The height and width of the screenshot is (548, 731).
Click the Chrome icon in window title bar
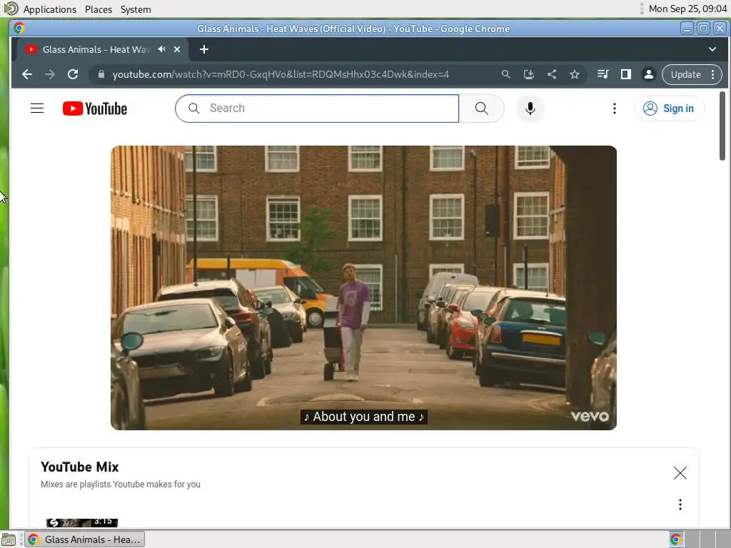point(19,29)
